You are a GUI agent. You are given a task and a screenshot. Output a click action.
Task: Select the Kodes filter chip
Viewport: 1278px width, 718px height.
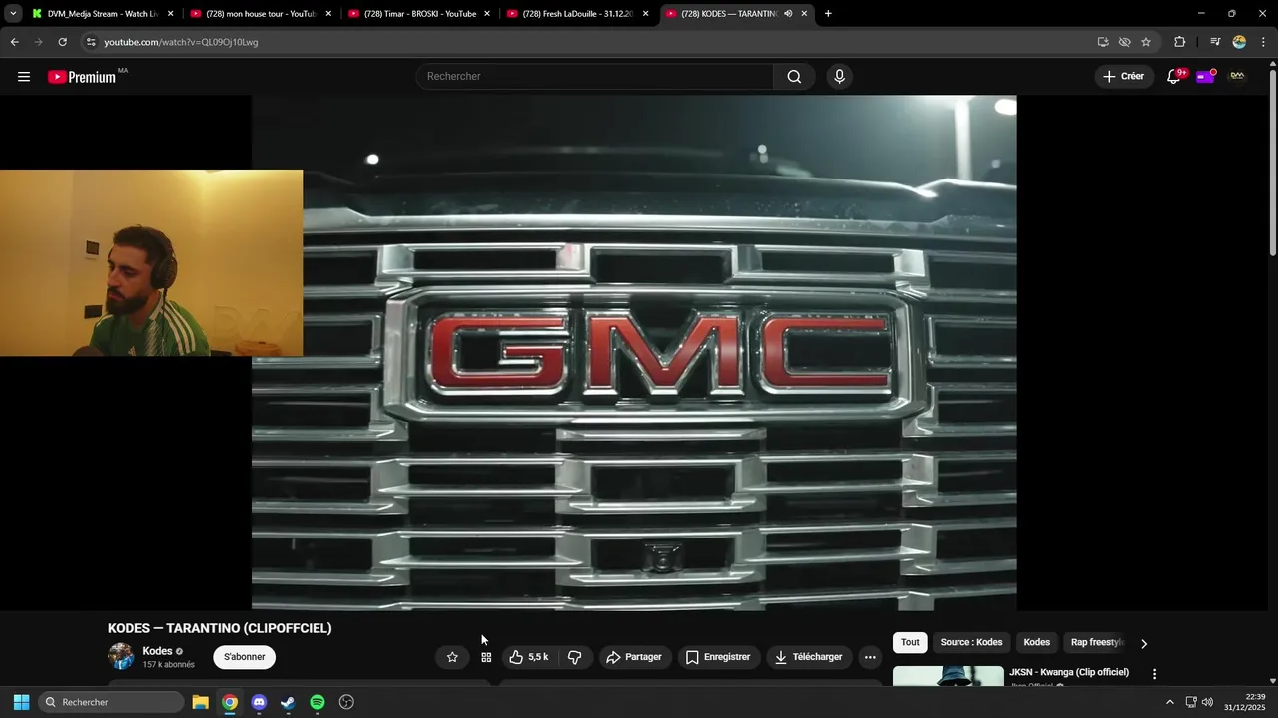tap(1037, 643)
